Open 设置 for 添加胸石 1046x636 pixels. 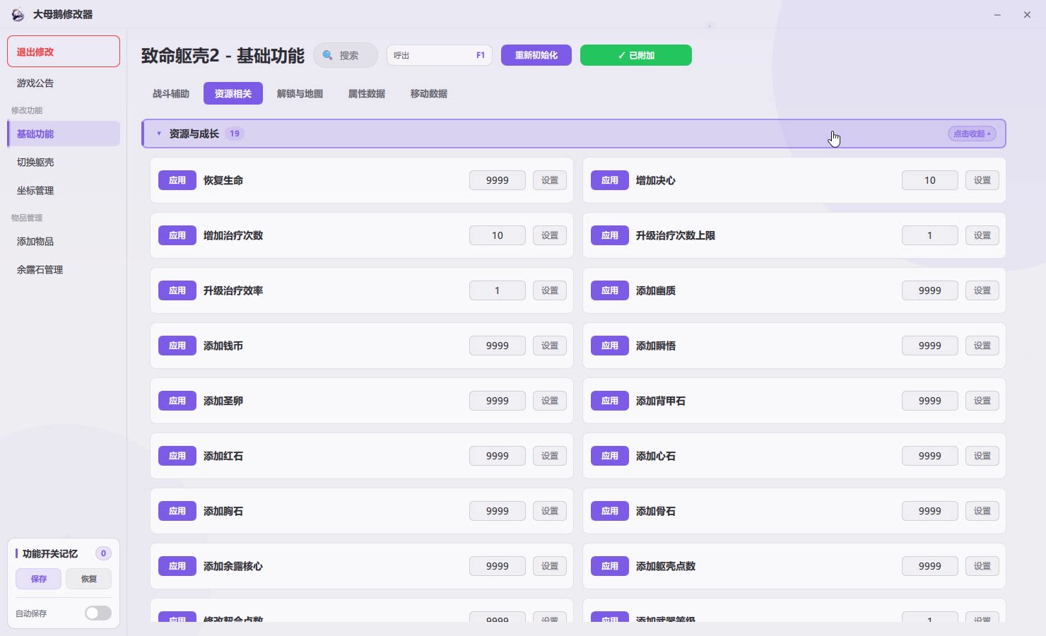point(550,511)
